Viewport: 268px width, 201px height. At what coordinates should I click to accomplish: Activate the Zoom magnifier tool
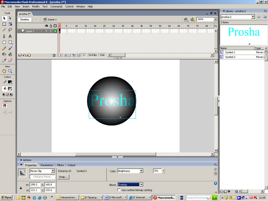[10, 71]
